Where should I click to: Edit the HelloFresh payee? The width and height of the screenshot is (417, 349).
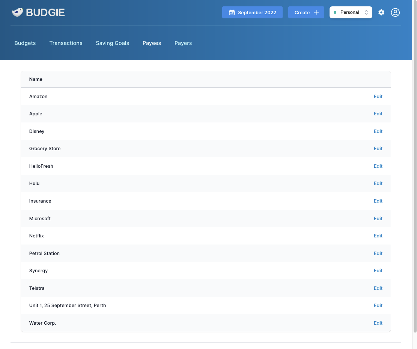pos(378,166)
